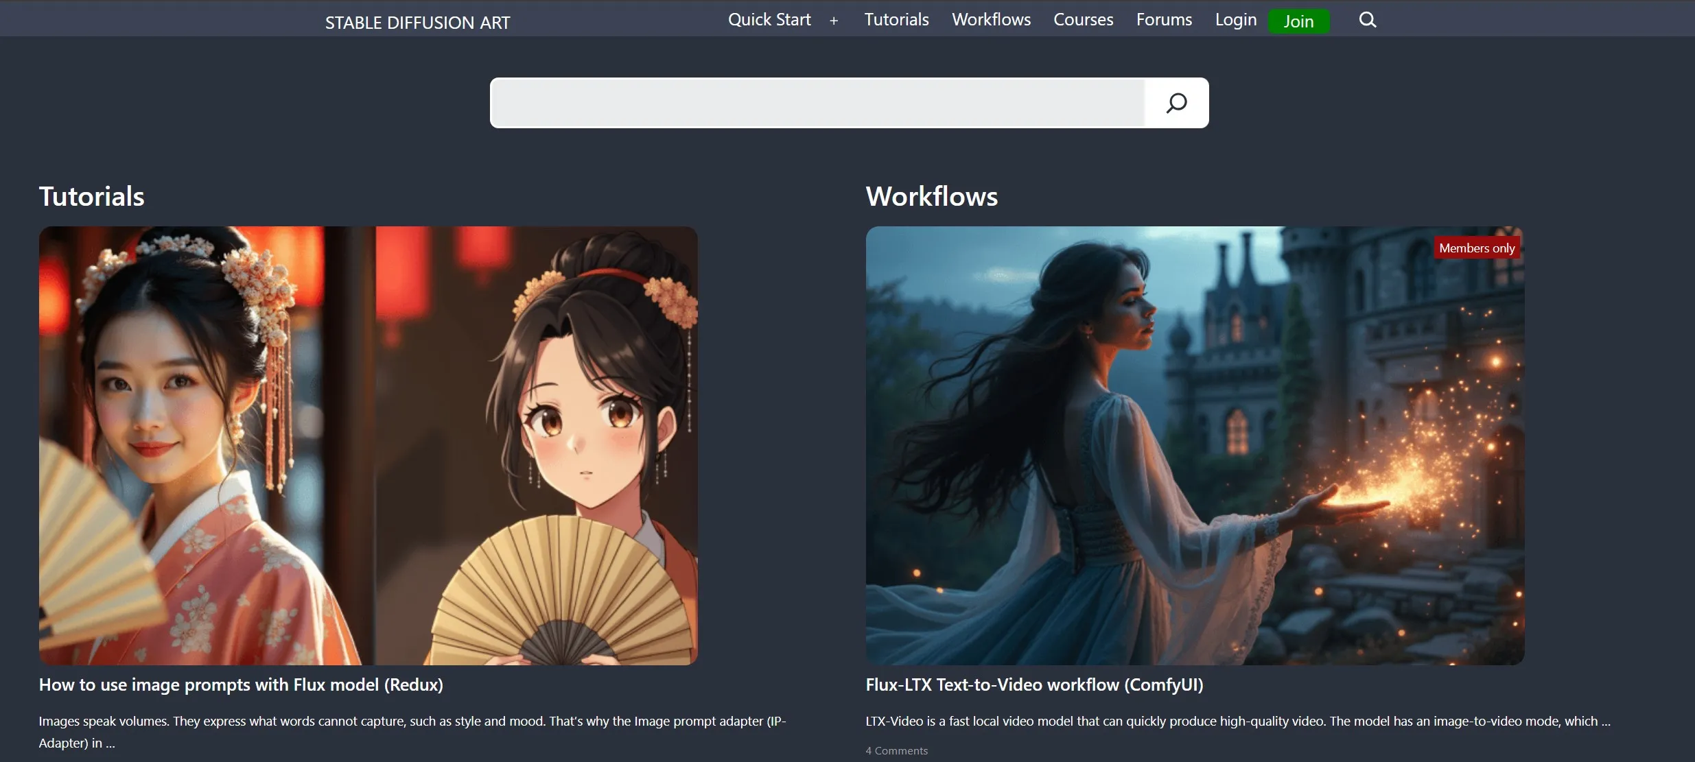
Task: Expand the Quick Start plus submenu
Action: coord(834,21)
